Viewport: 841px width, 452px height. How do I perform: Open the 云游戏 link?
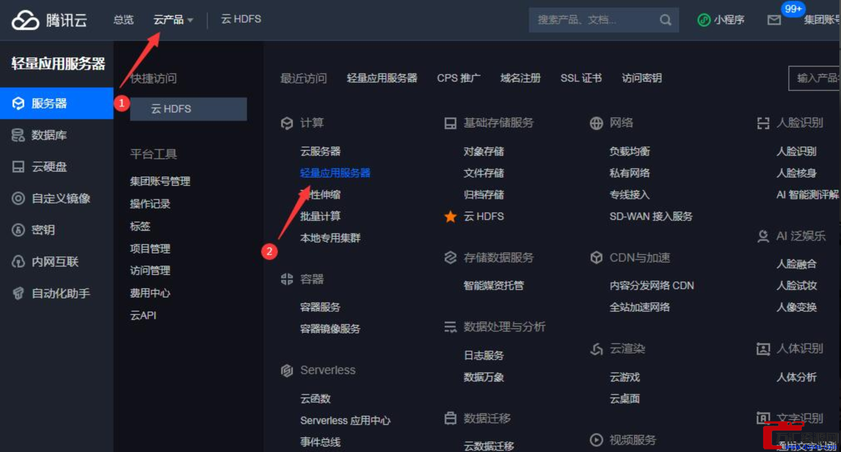[x=624, y=377]
